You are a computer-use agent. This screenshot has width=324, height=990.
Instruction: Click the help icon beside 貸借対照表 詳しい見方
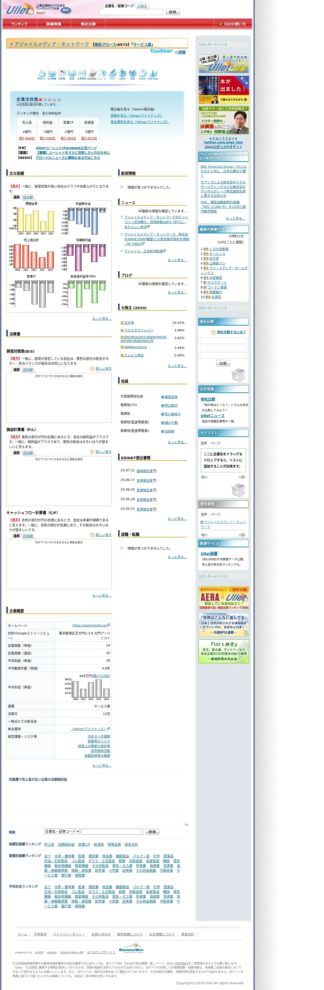[x=92, y=369]
